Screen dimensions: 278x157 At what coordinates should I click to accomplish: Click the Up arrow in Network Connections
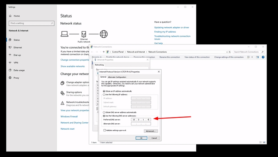104,52
